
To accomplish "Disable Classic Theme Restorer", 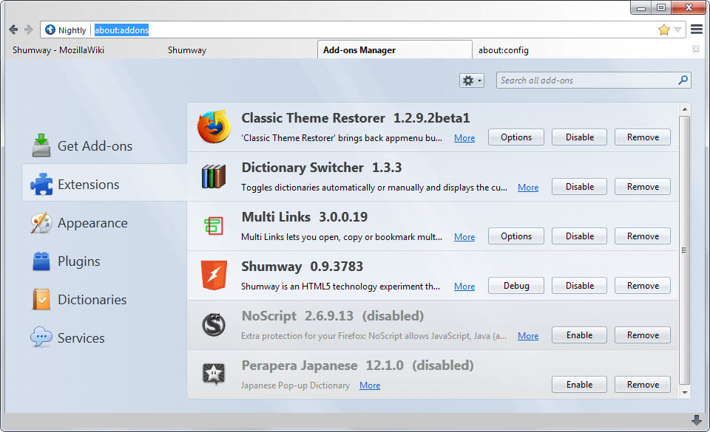I will pos(580,137).
